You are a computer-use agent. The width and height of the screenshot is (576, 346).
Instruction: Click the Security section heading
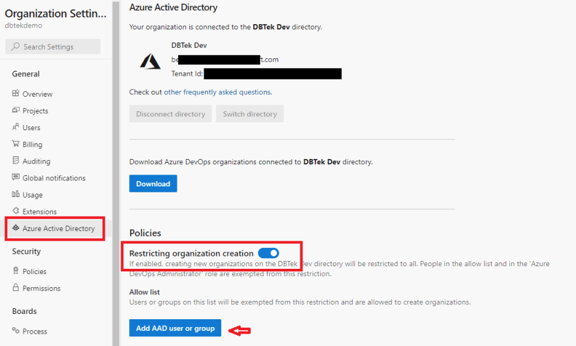pos(26,251)
